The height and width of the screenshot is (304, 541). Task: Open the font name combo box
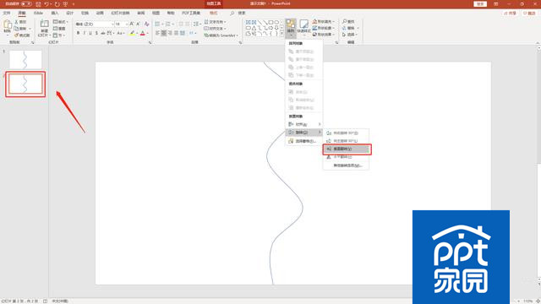(x=95, y=24)
